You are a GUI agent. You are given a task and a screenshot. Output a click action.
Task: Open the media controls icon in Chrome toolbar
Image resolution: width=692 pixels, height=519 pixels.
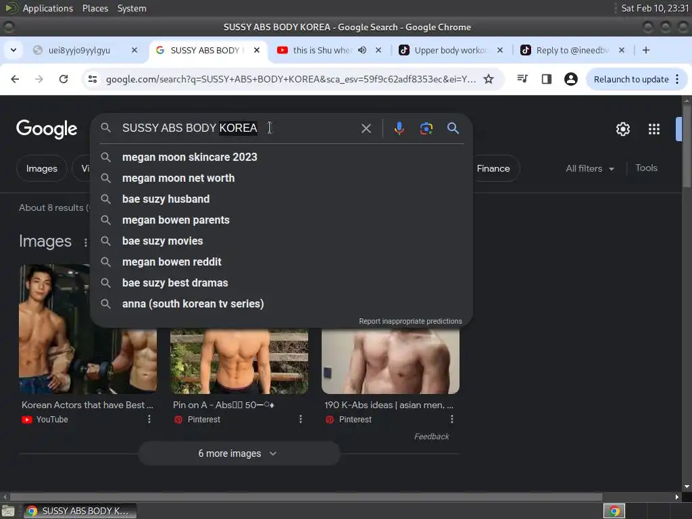522,79
